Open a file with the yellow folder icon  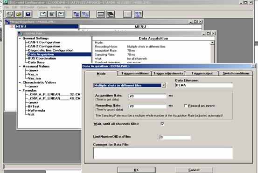coord(19,14)
